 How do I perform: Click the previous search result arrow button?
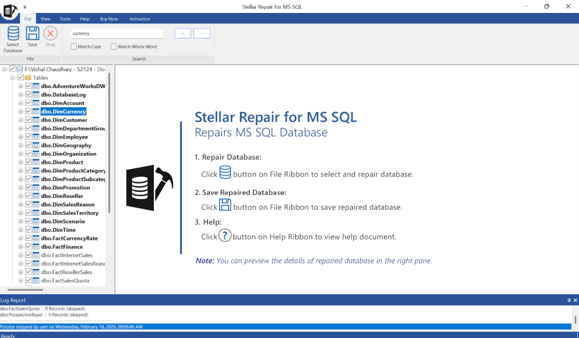pos(182,33)
